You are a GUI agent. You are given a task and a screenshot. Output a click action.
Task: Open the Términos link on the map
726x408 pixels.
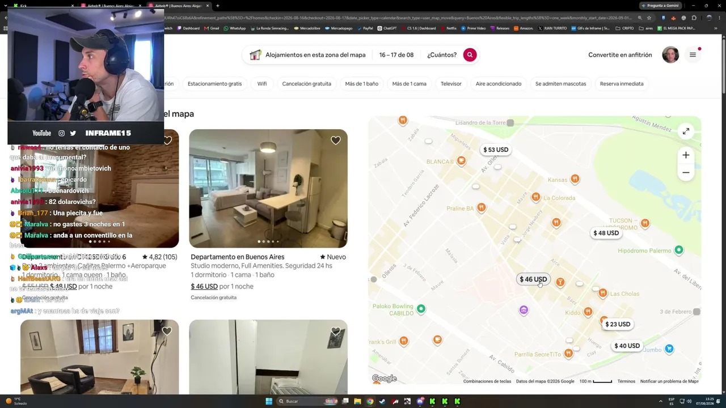tap(626, 381)
